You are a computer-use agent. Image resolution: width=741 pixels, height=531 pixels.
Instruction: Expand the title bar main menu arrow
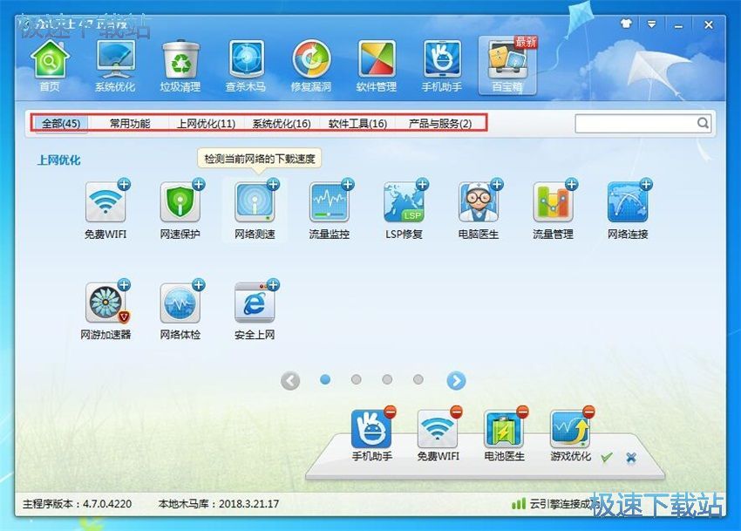[652, 24]
